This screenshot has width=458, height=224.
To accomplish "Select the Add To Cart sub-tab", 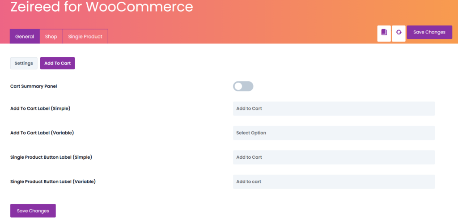I will pos(58,63).
